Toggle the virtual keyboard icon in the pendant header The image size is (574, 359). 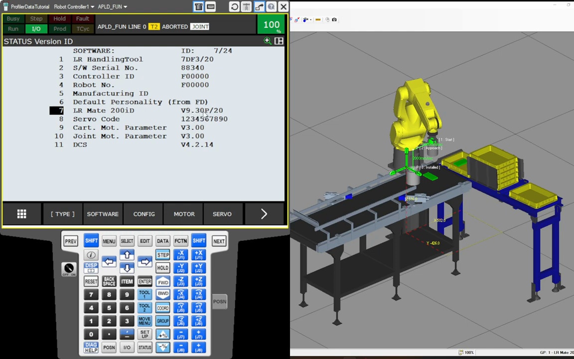click(x=210, y=6)
